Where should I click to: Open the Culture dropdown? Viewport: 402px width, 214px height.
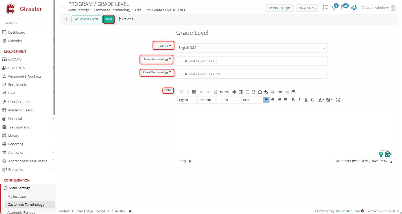[252, 48]
